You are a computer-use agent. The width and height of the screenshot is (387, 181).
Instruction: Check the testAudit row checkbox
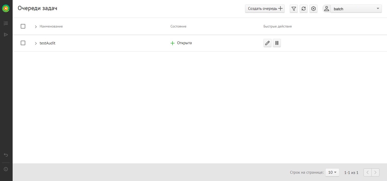23,43
